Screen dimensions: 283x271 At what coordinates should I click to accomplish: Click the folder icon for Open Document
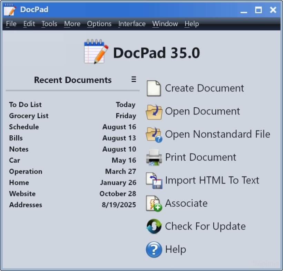tap(154, 111)
